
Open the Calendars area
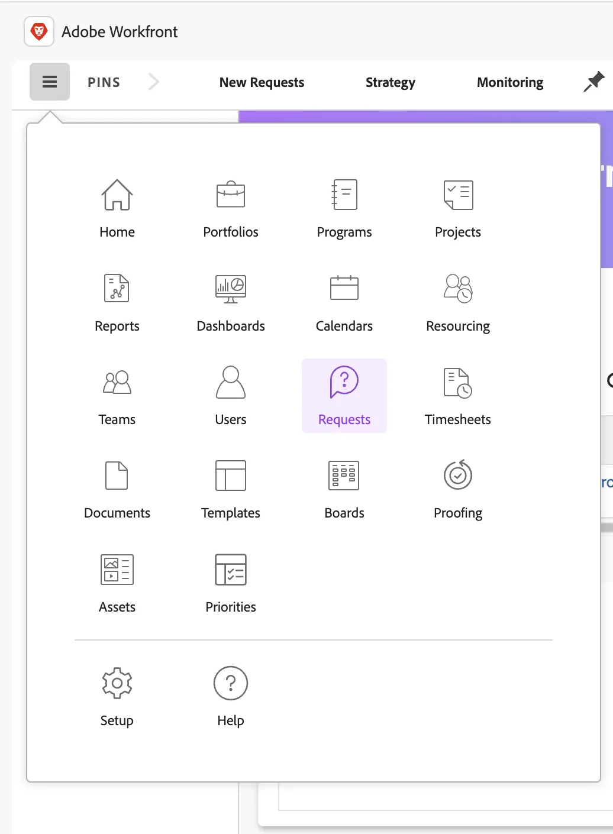[344, 302]
